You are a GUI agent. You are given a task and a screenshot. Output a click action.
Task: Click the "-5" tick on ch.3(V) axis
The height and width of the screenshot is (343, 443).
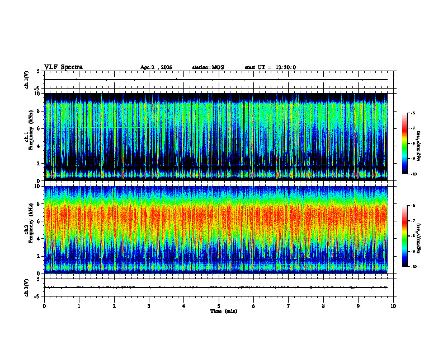click(x=38, y=296)
